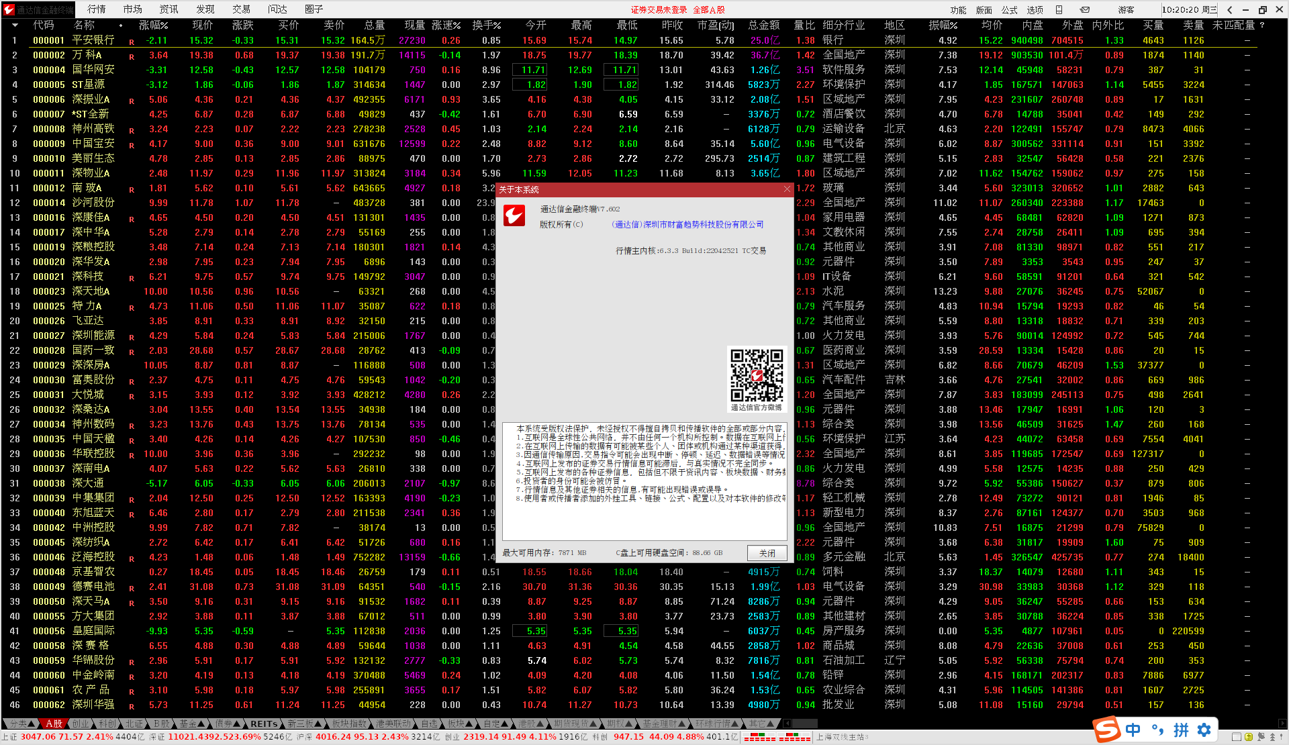Toggle Sogou Chinese/English mode button
The height and width of the screenshot is (745, 1289).
point(1133,730)
